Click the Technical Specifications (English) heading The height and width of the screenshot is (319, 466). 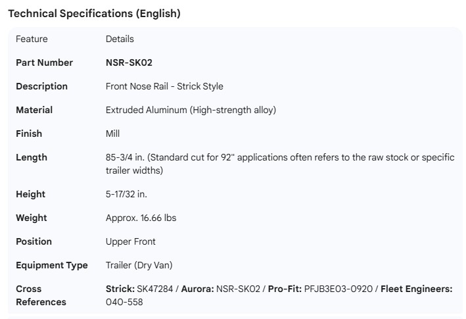click(x=94, y=13)
